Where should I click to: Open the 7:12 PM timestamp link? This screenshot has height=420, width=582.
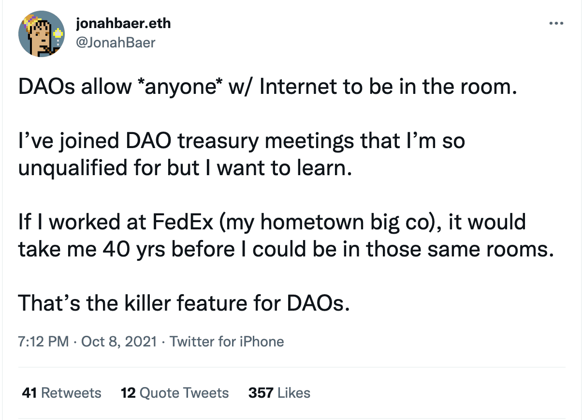44,342
